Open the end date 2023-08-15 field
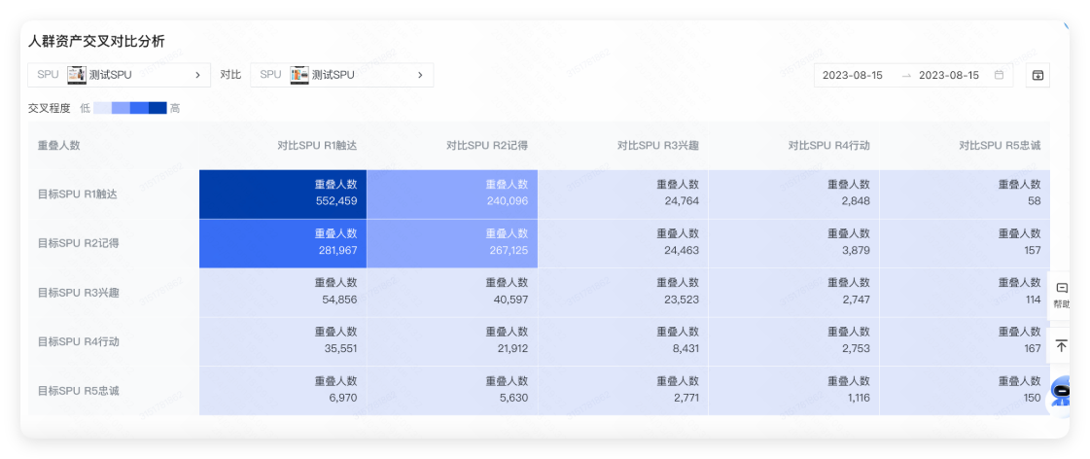Image resolution: width=1090 pixels, height=459 pixels. point(948,75)
